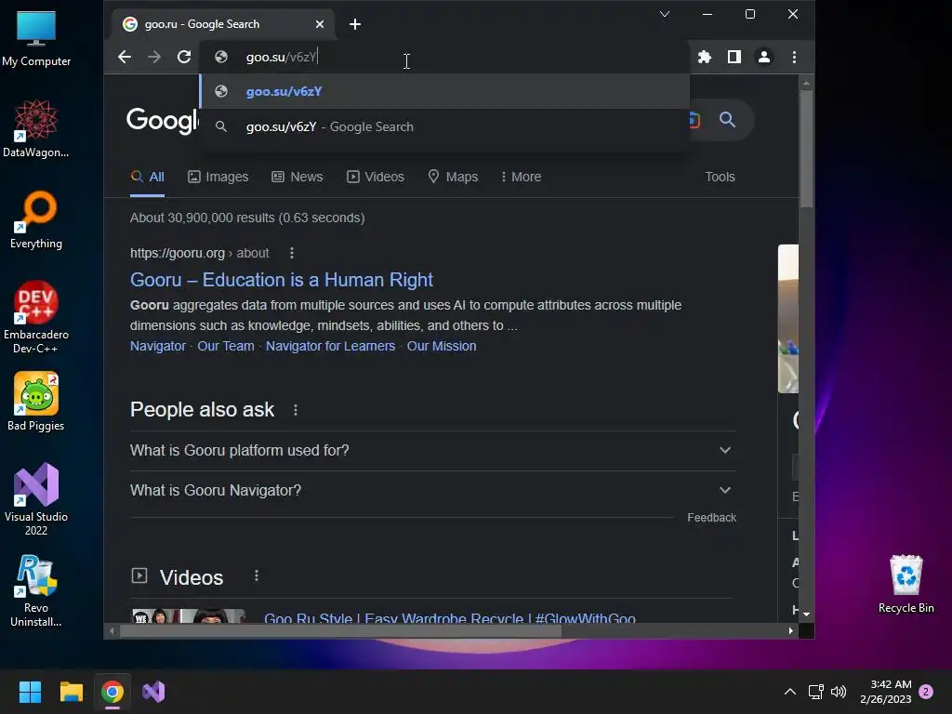Switch to Maps results tab
This screenshot has height=714, width=952.
pos(453,177)
